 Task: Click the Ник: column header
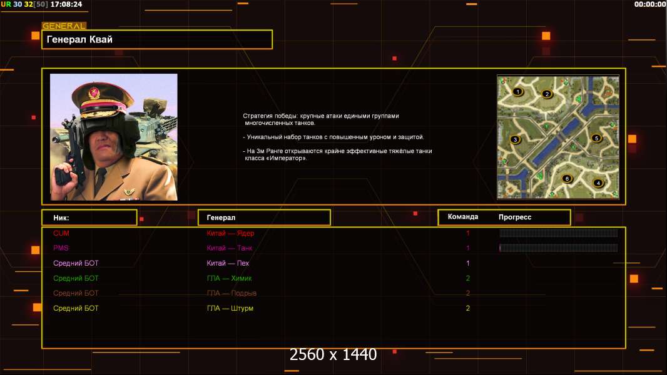pyautogui.click(x=89, y=217)
